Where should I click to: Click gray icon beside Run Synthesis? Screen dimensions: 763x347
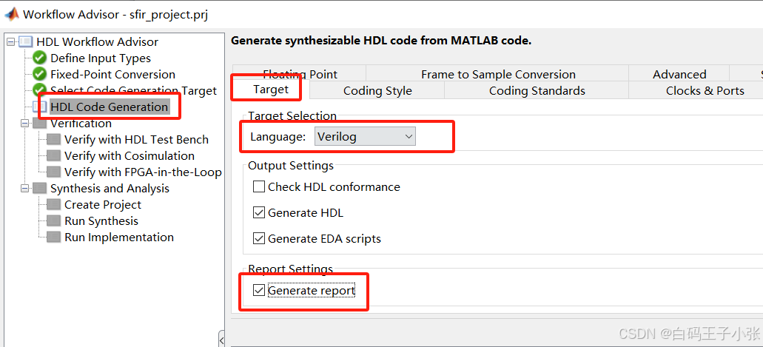[x=53, y=220]
